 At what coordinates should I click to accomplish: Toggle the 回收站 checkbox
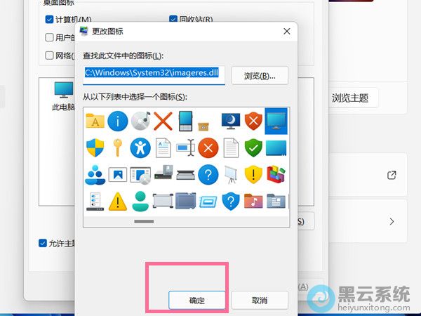(173, 19)
